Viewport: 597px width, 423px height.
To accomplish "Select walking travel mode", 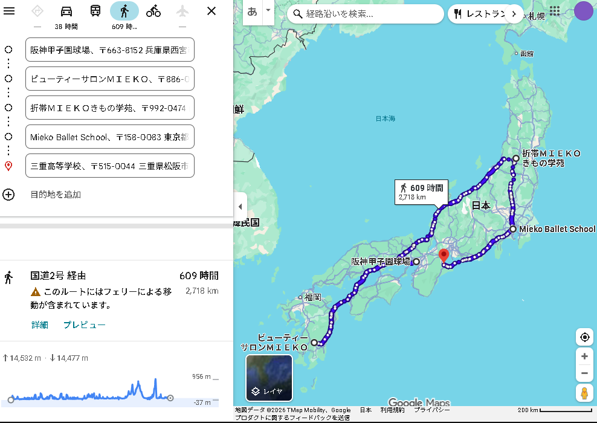I will click(x=124, y=11).
